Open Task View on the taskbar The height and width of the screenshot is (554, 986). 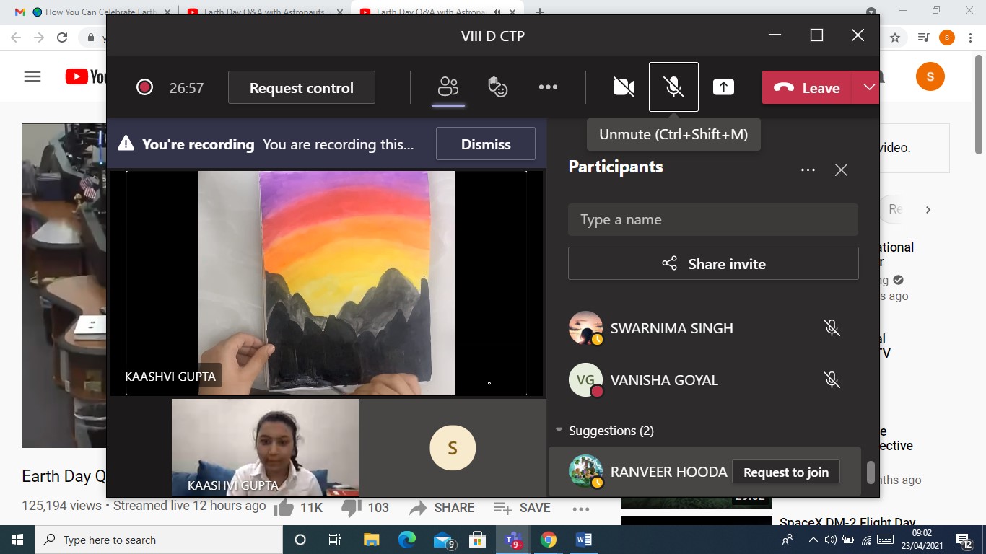pyautogui.click(x=335, y=540)
